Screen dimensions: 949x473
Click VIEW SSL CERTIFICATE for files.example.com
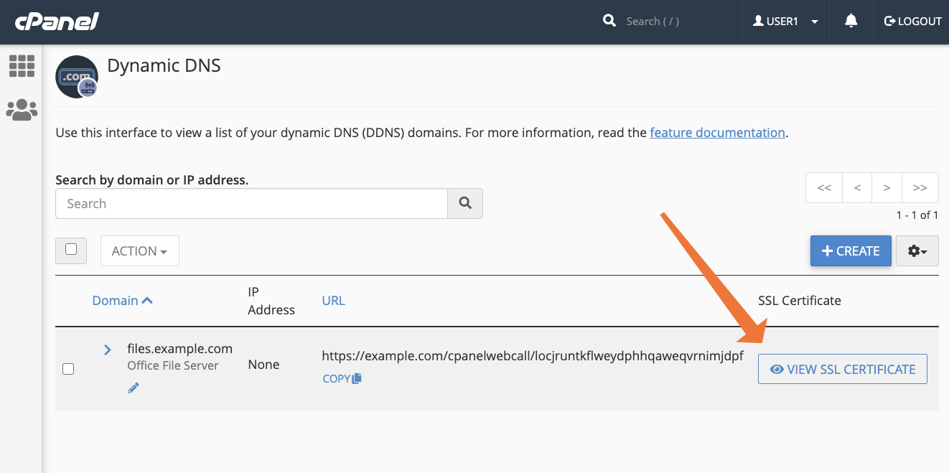(842, 368)
